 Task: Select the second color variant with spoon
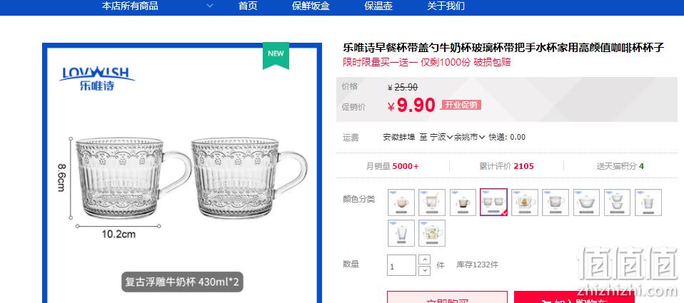pyautogui.click(x=432, y=202)
